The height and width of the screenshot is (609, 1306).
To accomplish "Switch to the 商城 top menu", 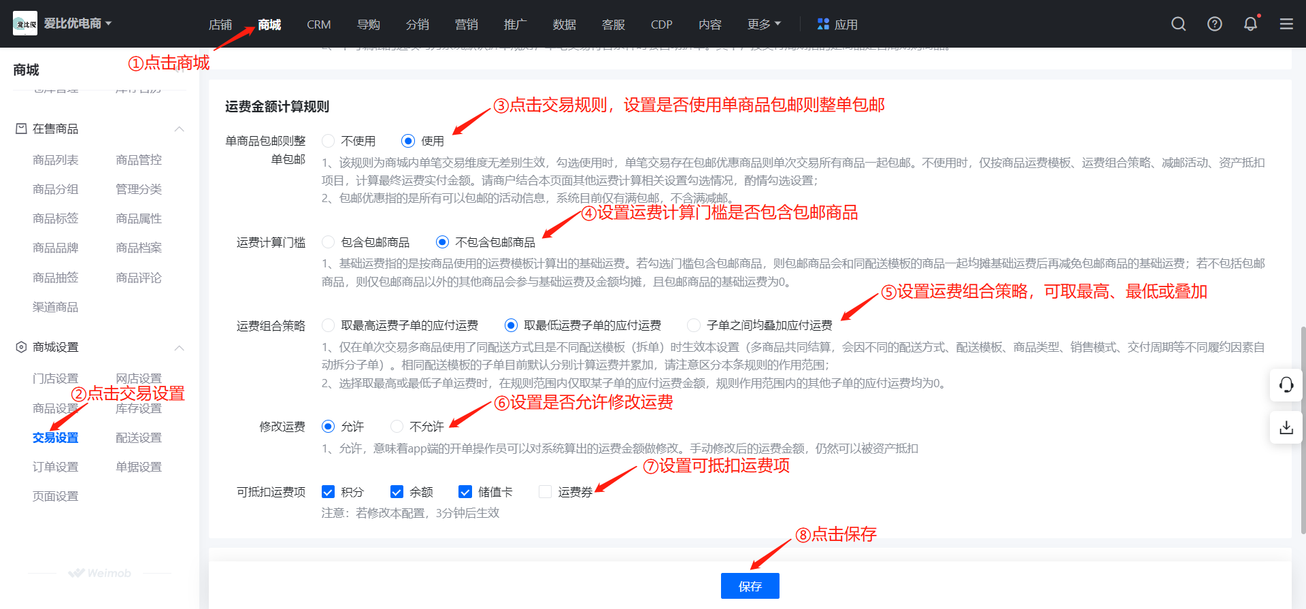I will point(269,24).
